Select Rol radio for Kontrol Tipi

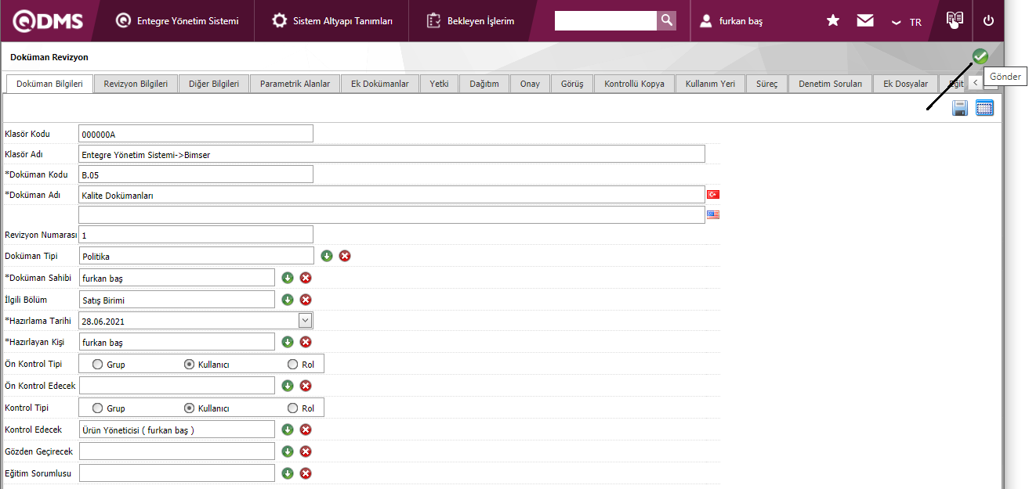(x=293, y=408)
